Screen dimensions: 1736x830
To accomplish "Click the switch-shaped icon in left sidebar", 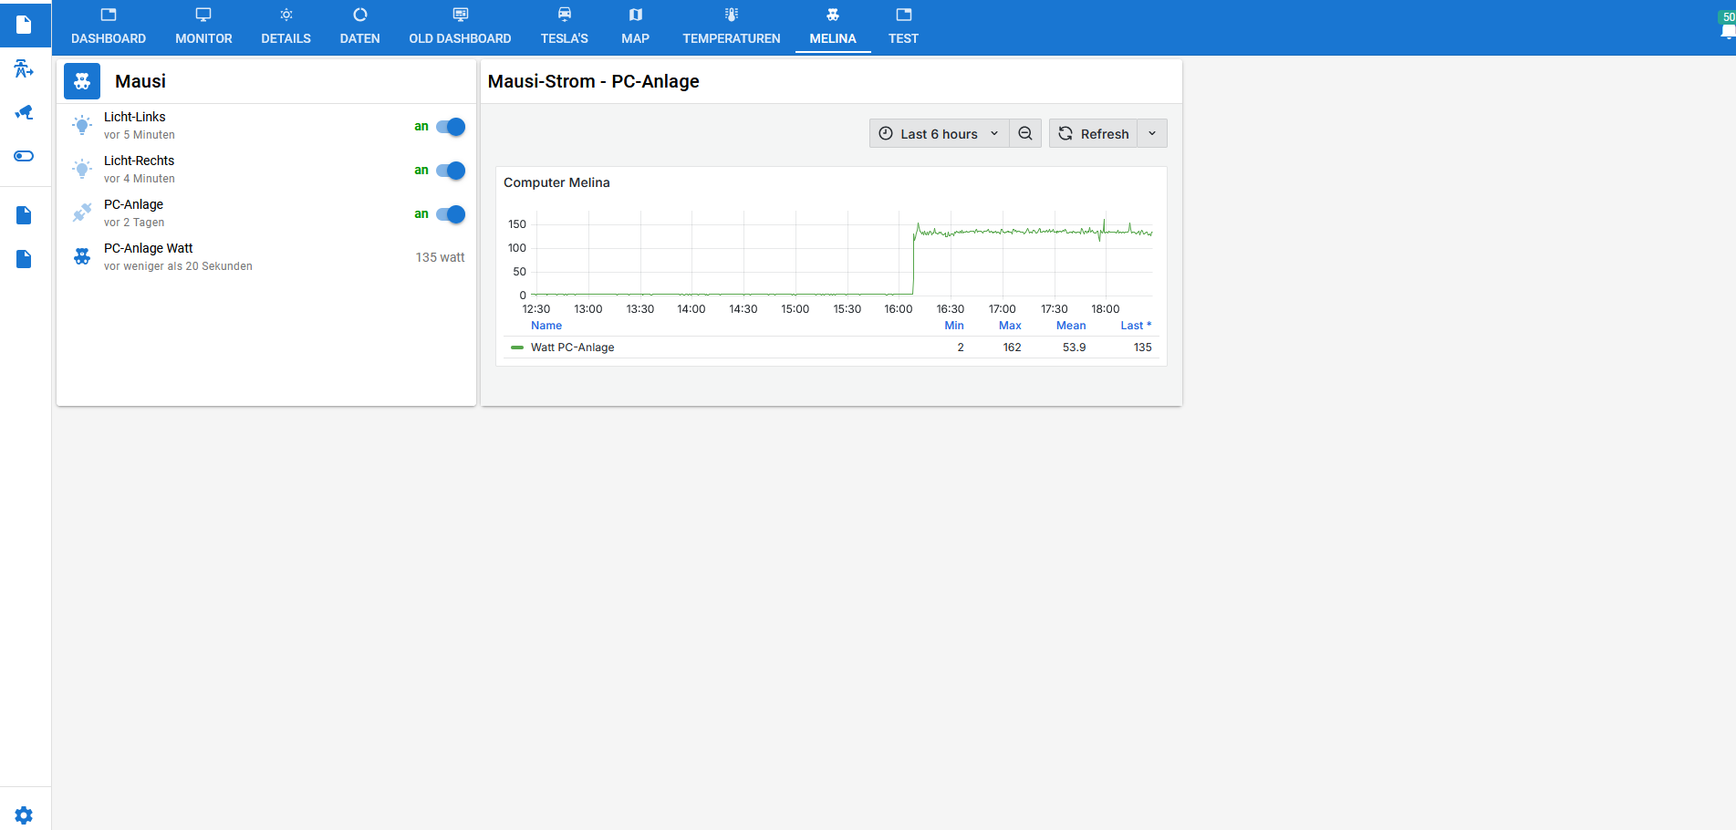I will pyautogui.click(x=25, y=156).
